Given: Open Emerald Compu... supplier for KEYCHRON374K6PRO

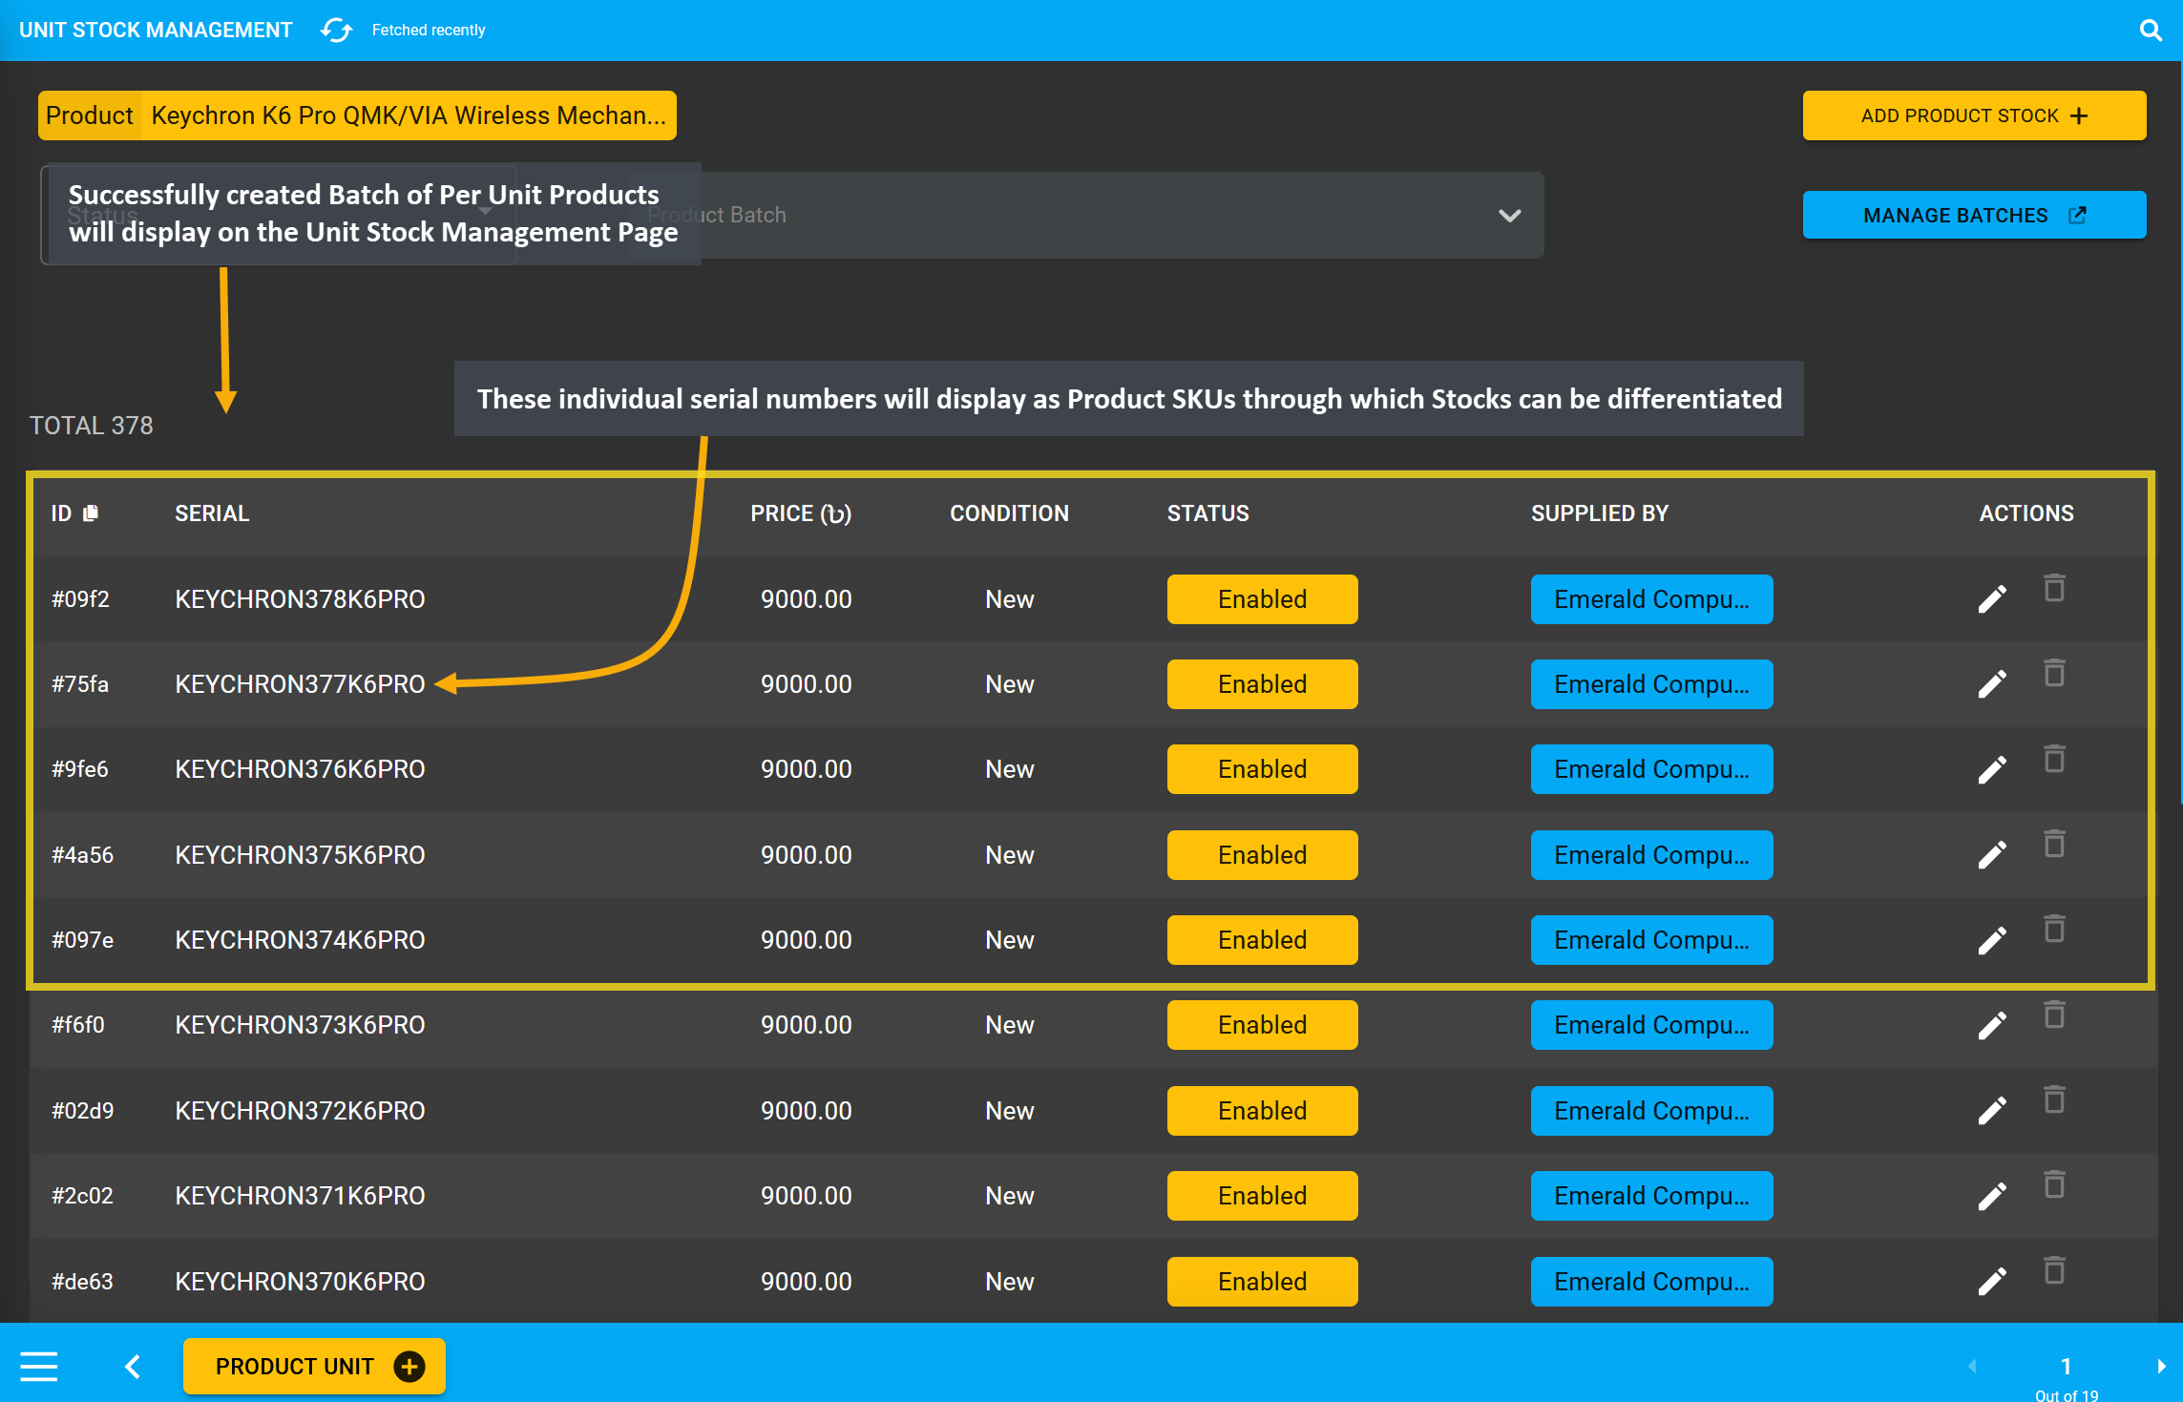Looking at the screenshot, I should tap(1651, 940).
